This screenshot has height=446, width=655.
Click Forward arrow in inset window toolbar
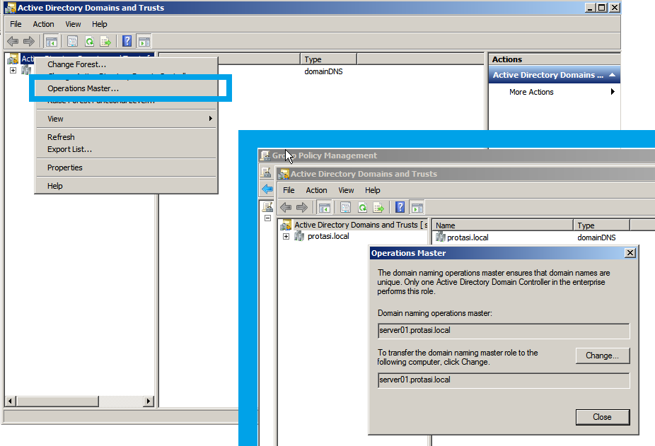(301, 207)
